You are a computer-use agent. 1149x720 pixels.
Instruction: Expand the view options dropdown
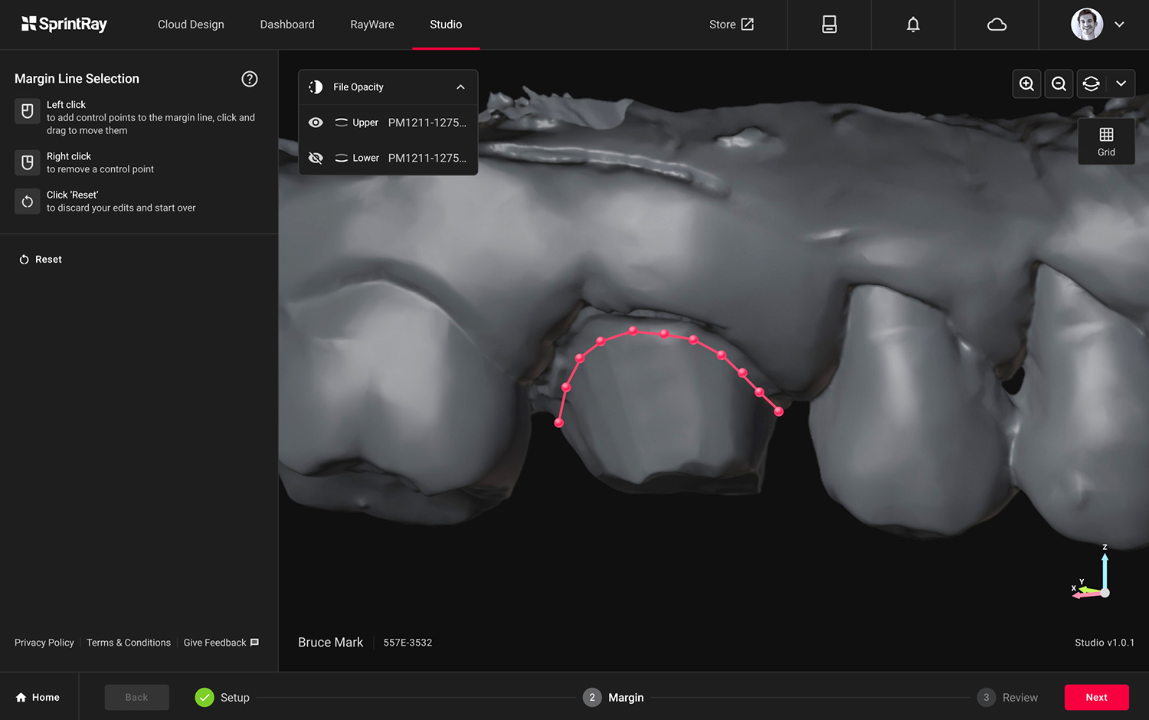(x=1121, y=83)
